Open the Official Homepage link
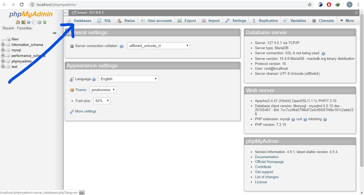Image resolution: width=364 pixels, height=195 pixels. pyautogui.click(x=269, y=162)
